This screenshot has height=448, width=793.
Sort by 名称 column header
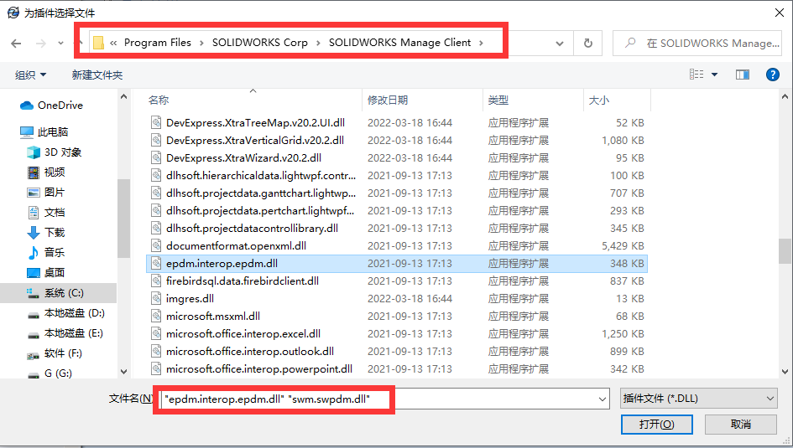pos(159,100)
